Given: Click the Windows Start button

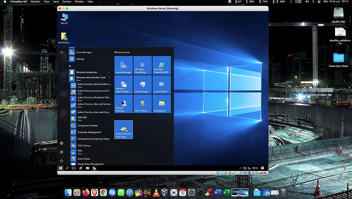Looking at the screenshot, I should coord(61,168).
